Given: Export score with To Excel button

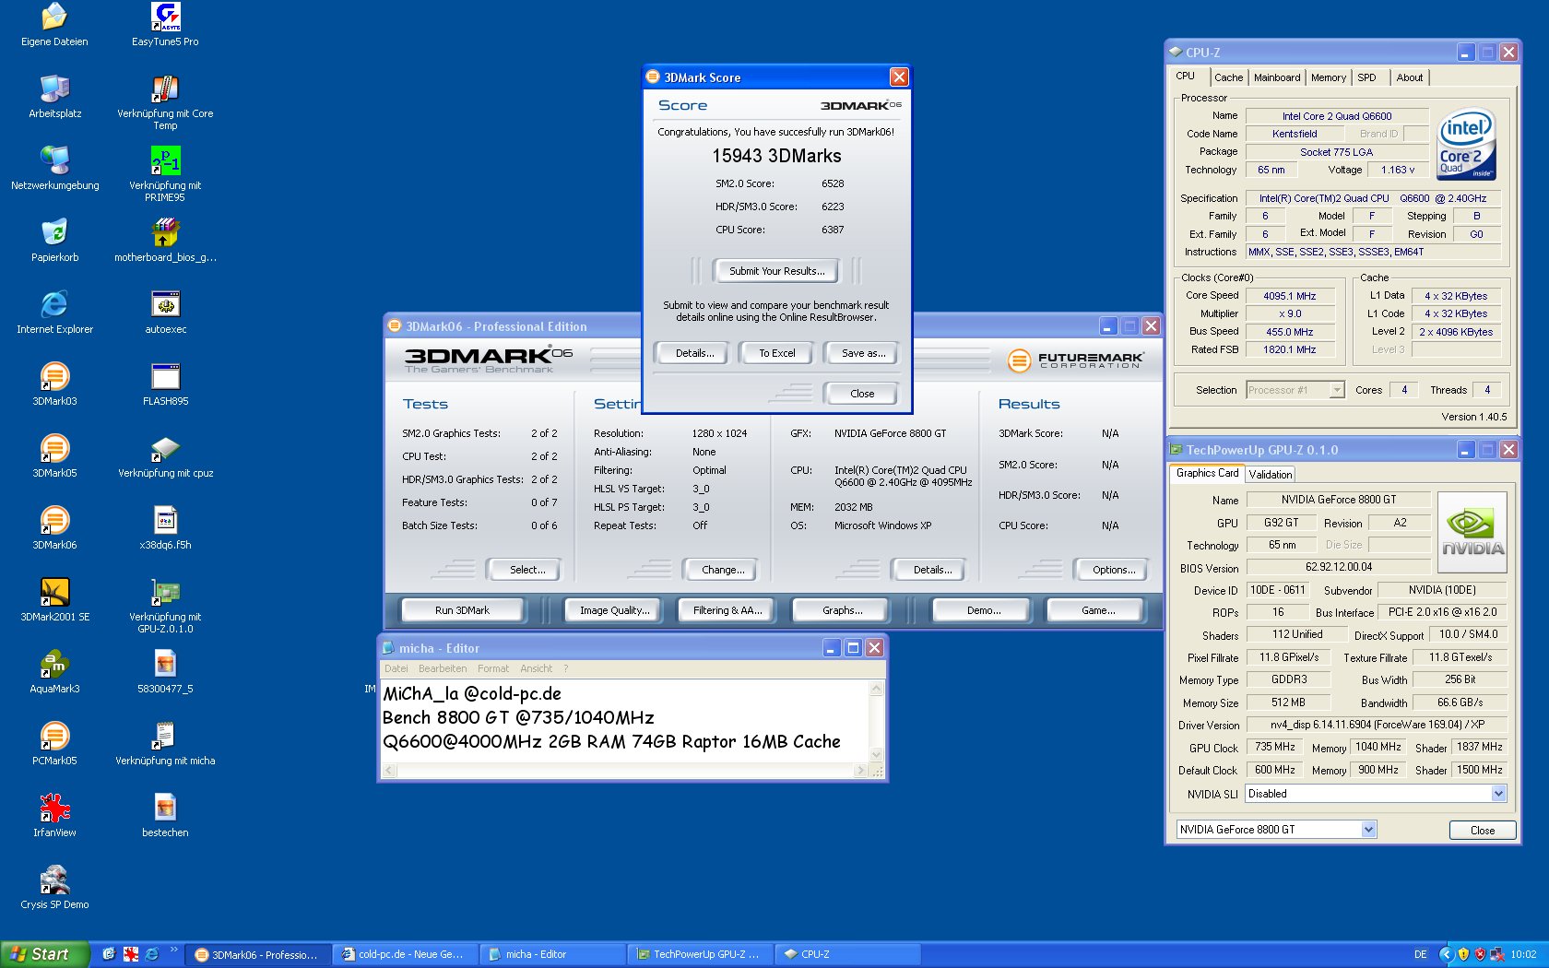Looking at the screenshot, I should 777,353.
